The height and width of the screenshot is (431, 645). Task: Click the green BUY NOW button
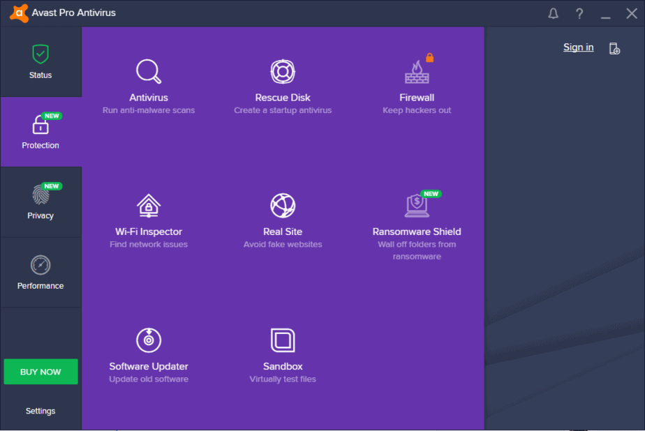coord(40,372)
